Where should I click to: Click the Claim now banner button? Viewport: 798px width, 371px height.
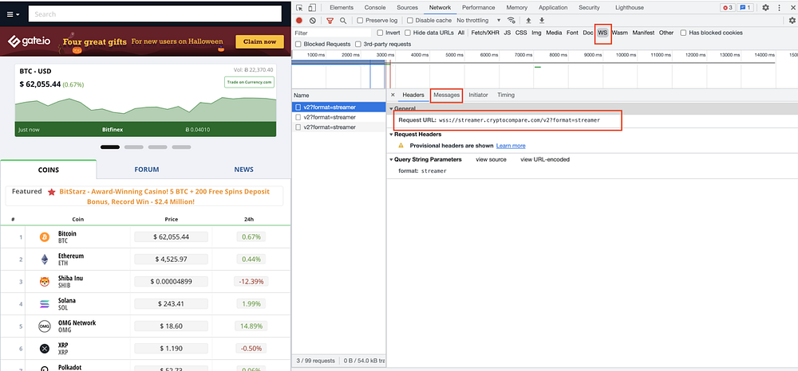point(259,41)
